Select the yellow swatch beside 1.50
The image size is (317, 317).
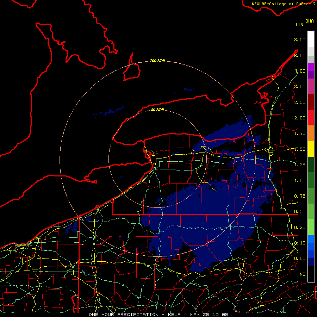click(311, 149)
